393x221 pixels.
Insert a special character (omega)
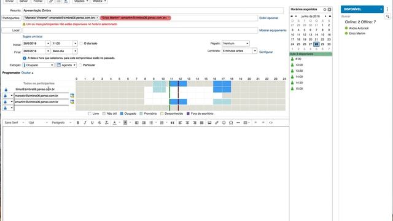tap(231, 123)
